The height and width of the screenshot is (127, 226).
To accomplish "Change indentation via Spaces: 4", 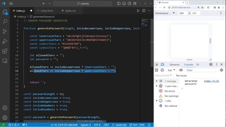I will point(86,125).
